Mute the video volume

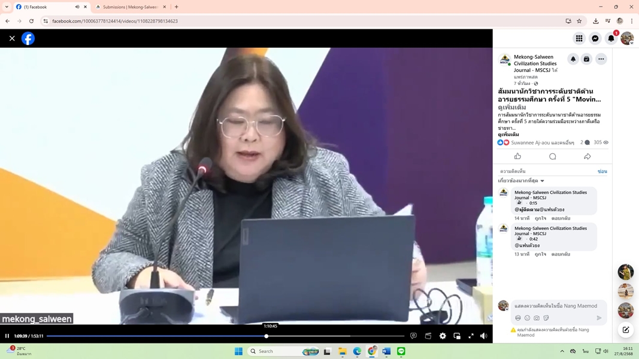484,336
